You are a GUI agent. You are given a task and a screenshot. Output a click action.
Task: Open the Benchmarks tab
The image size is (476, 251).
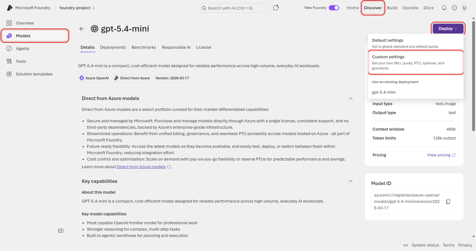tap(144, 47)
